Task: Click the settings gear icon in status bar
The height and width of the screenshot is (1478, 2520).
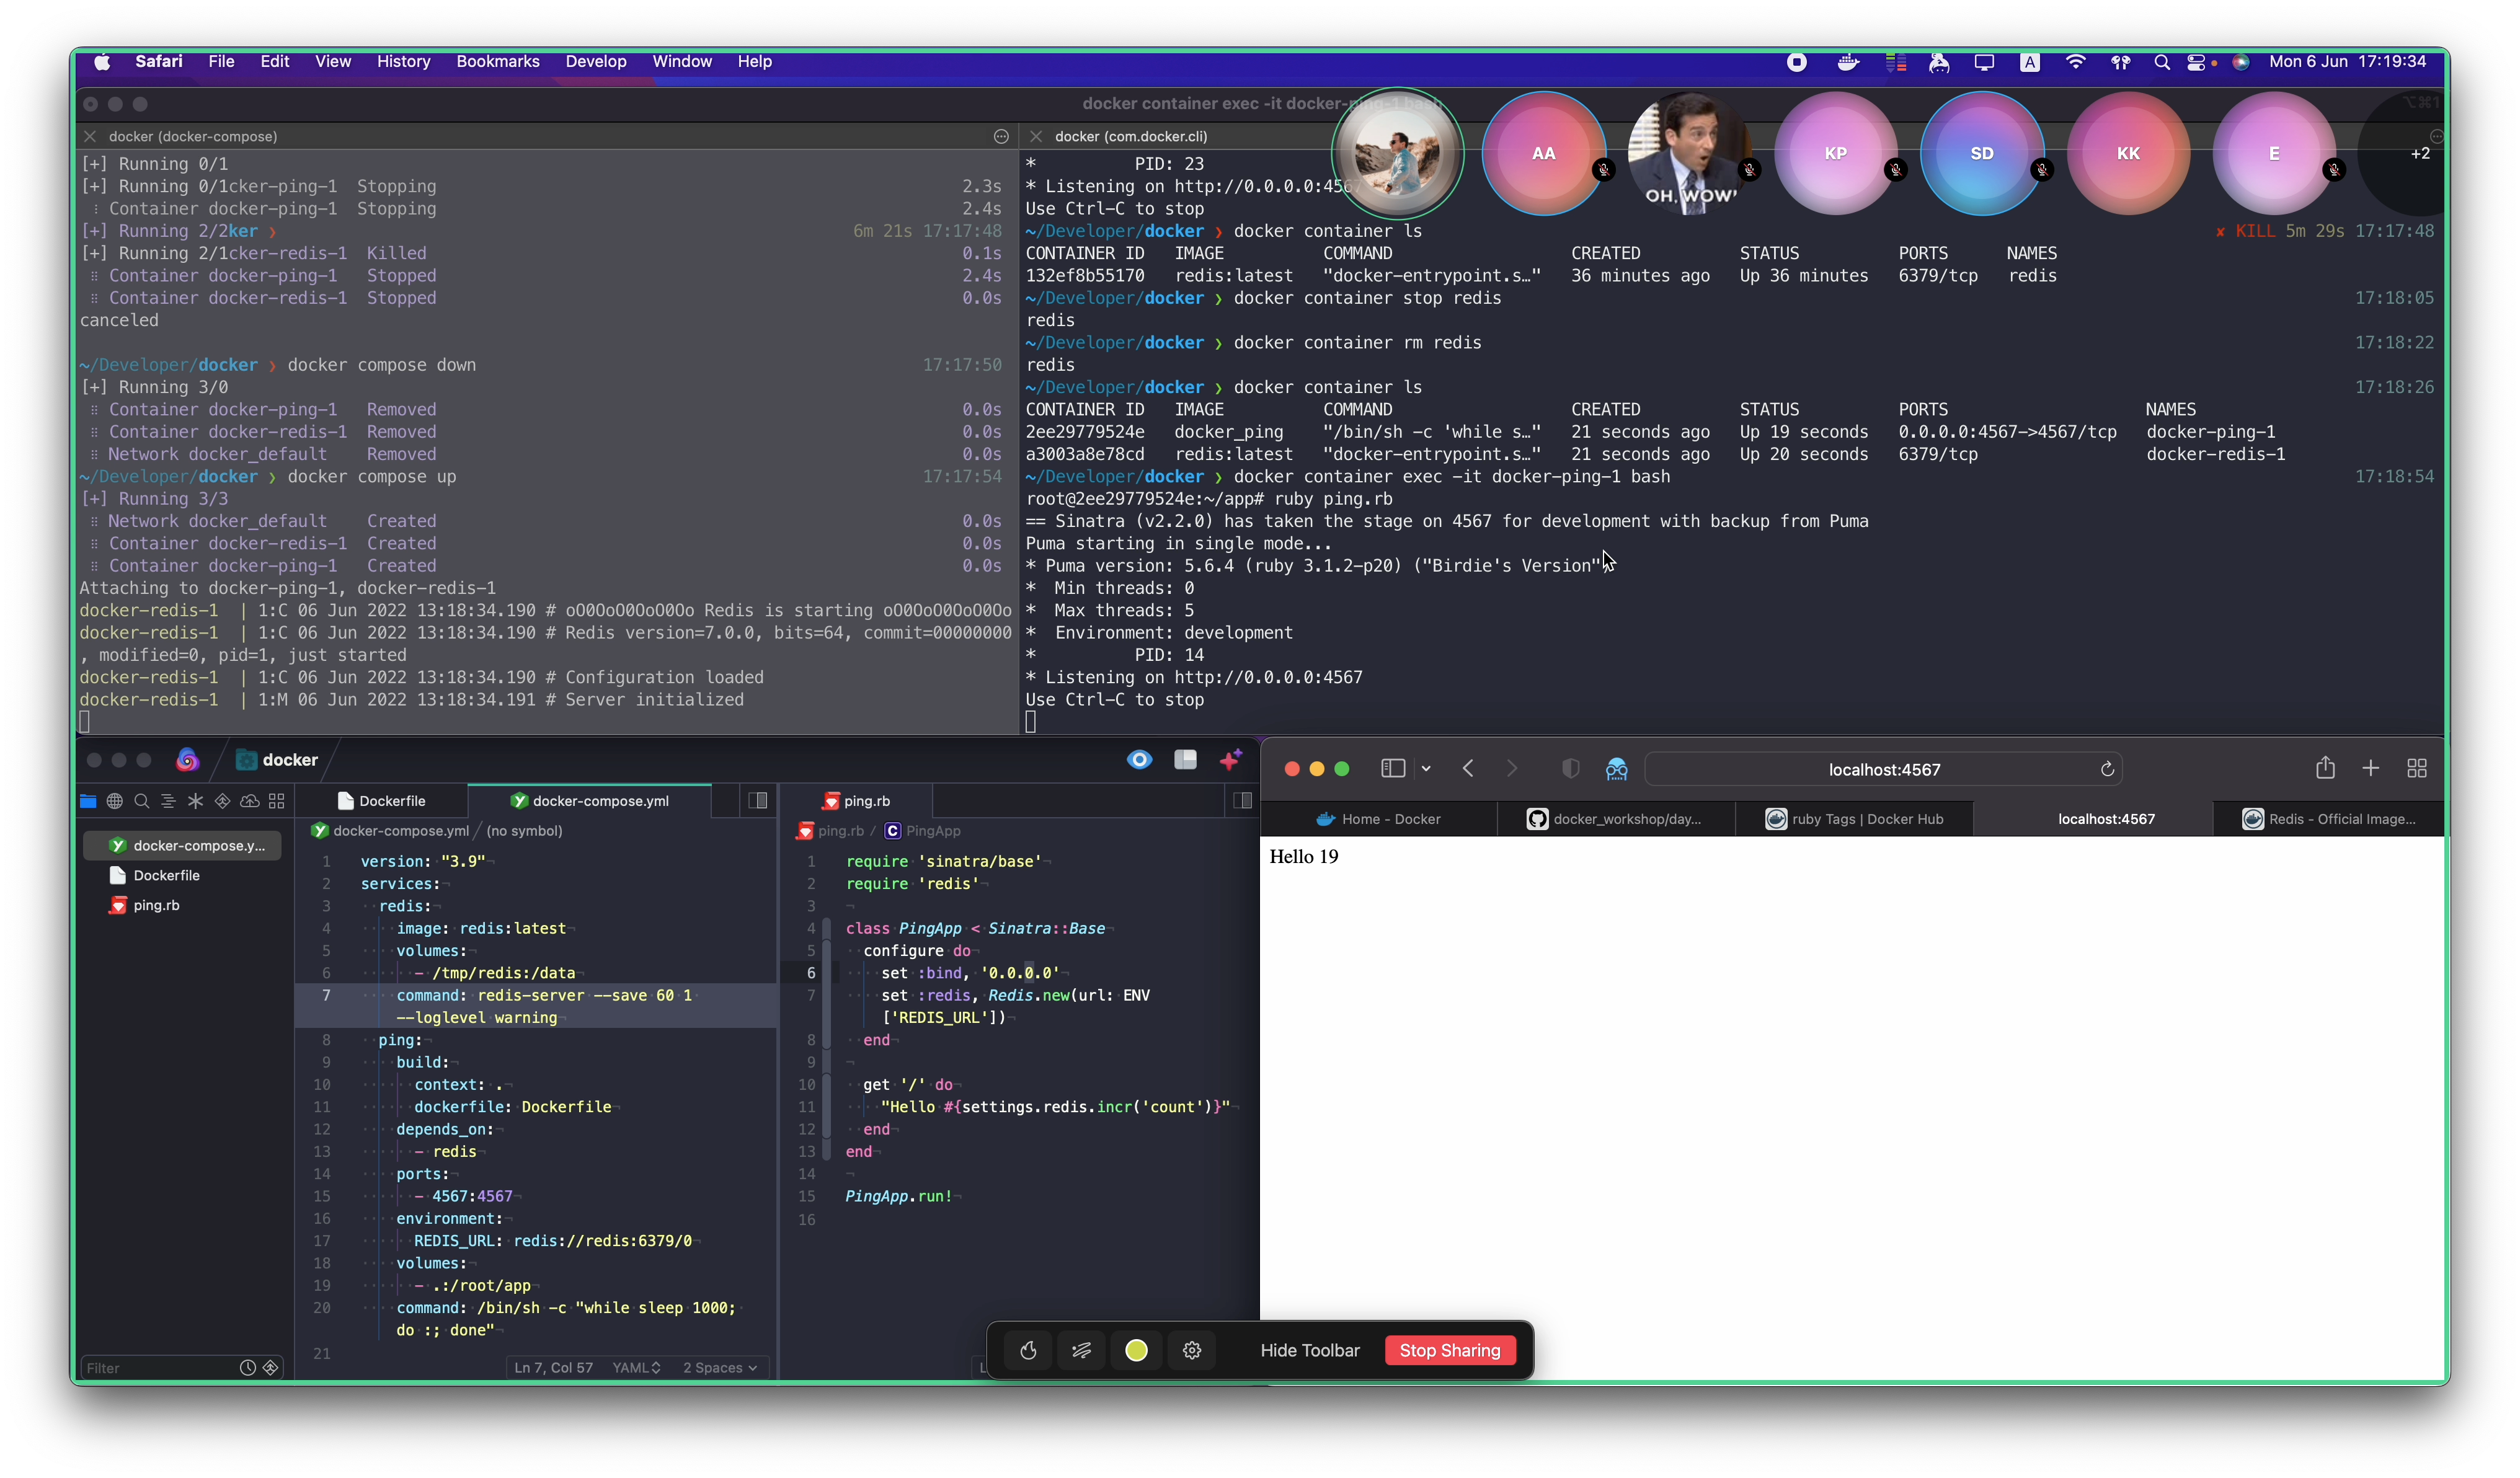Action: pyautogui.click(x=1193, y=1350)
